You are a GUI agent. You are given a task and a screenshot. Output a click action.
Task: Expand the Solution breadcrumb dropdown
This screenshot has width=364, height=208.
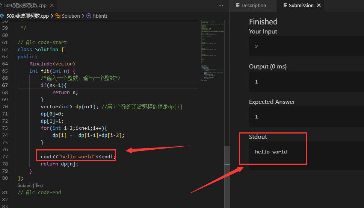(71, 16)
